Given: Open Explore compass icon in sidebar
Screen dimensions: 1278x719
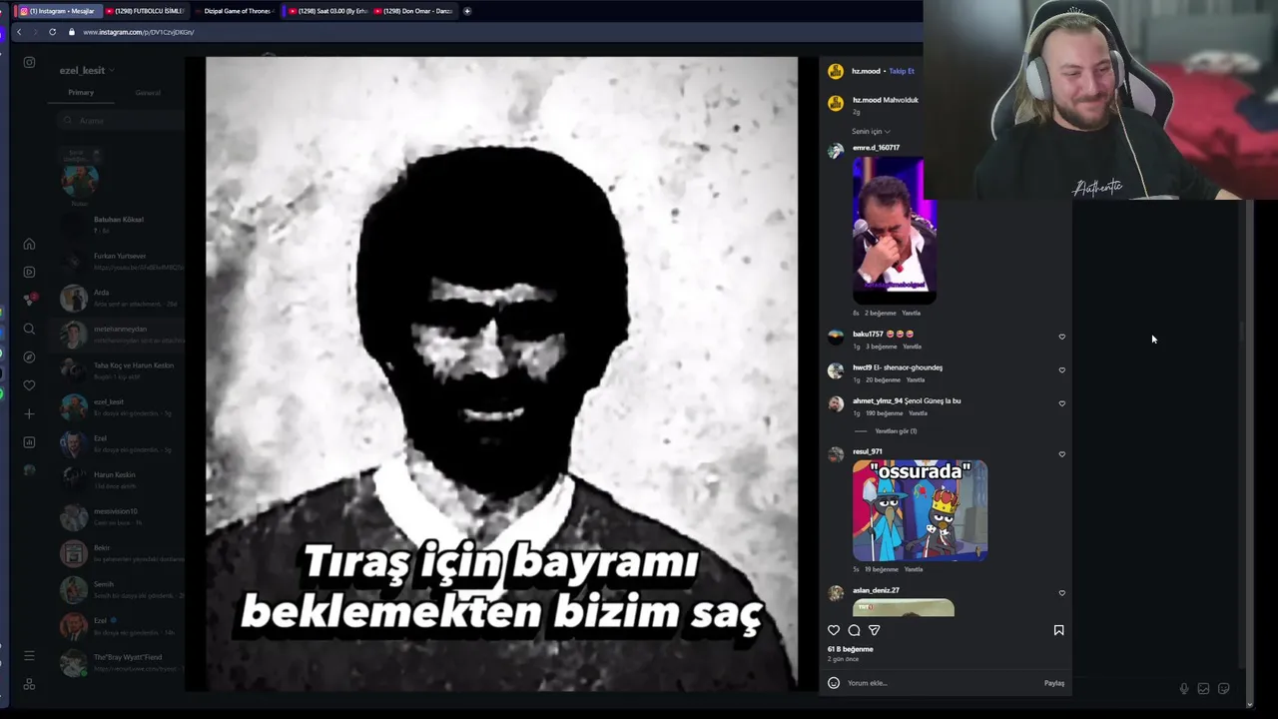Looking at the screenshot, I should 29,357.
